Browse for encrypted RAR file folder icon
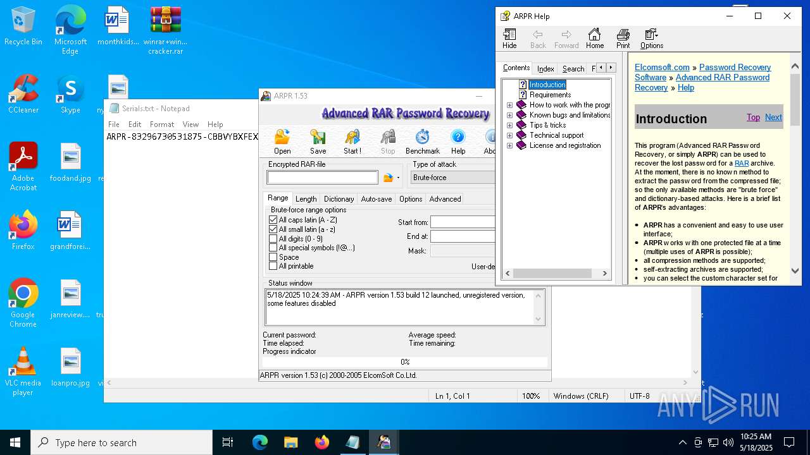The width and height of the screenshot is (810, 455). coord(388,178)
